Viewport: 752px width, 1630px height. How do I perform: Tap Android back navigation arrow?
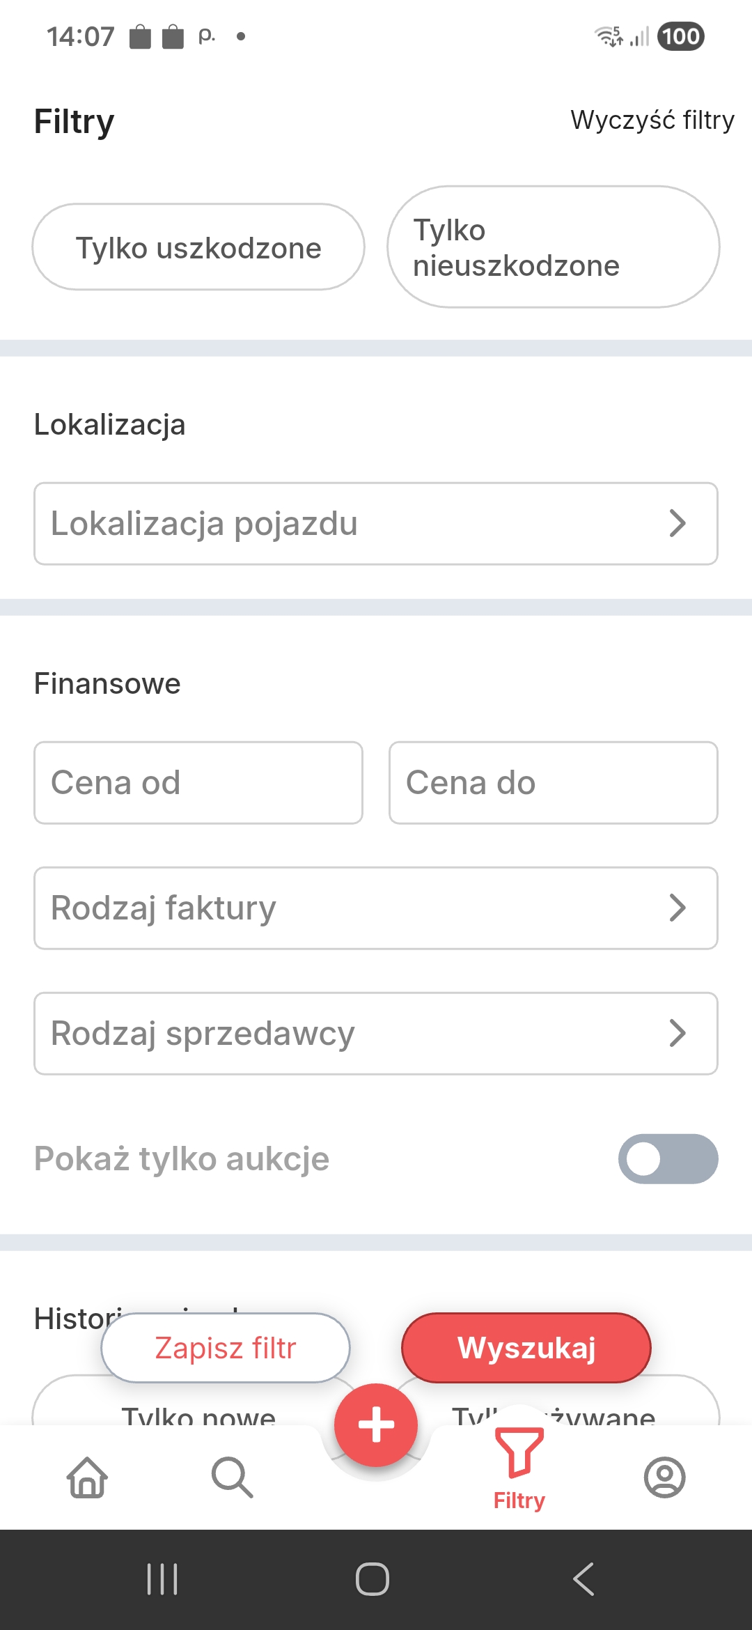[583, 1578]
